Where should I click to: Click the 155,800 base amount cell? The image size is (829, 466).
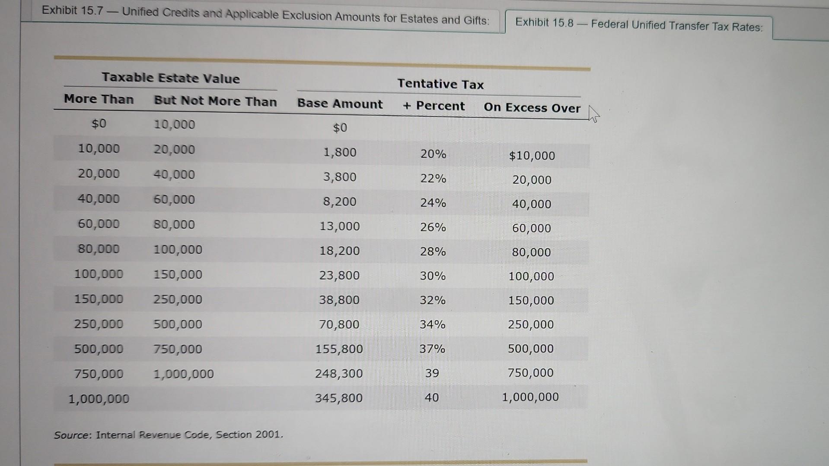coord(339,349)
